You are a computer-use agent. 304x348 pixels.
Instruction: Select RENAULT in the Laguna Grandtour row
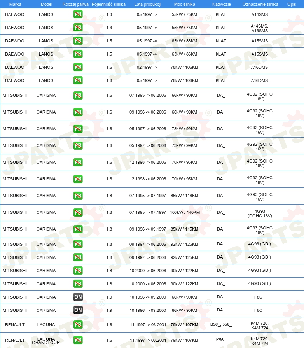point(15,340)
